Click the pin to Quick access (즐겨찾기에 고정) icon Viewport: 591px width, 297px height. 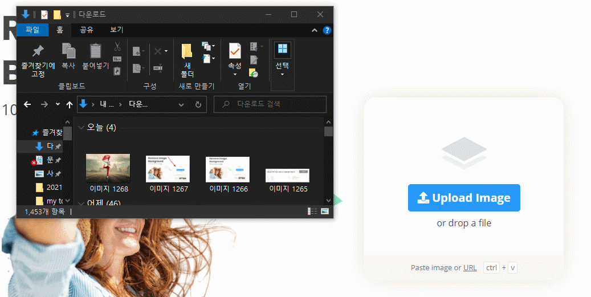(38, 51)
